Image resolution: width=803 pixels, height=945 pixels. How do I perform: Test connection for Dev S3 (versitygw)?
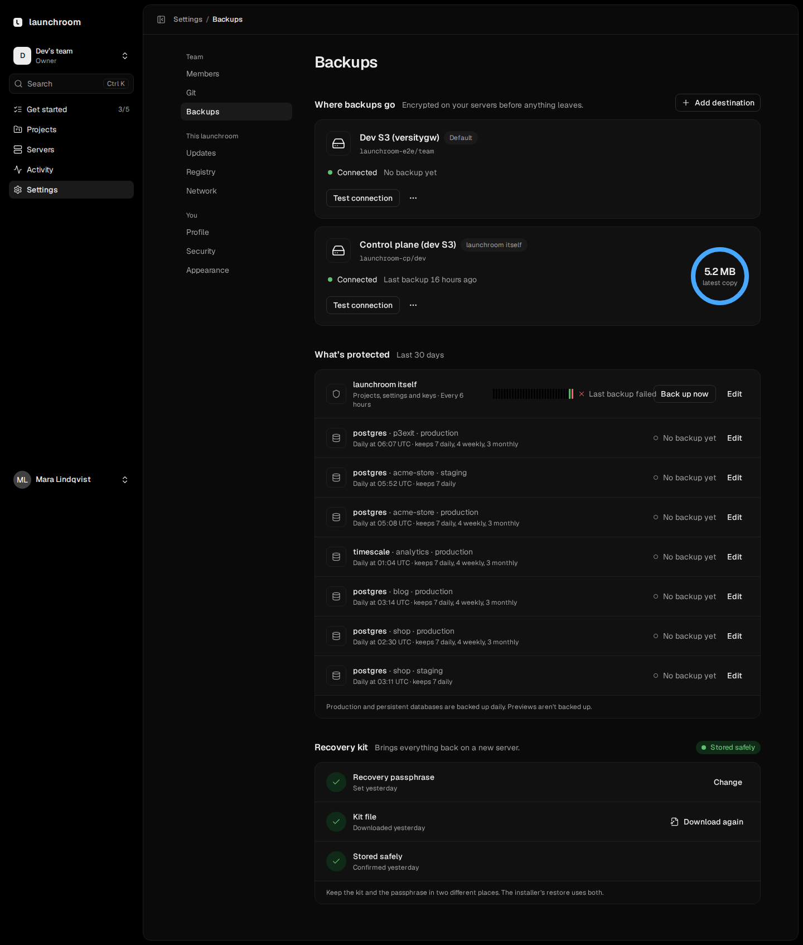coord(363,198)
